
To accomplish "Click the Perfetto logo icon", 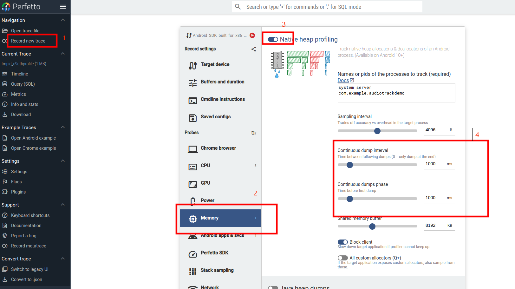I will point(6,7).
